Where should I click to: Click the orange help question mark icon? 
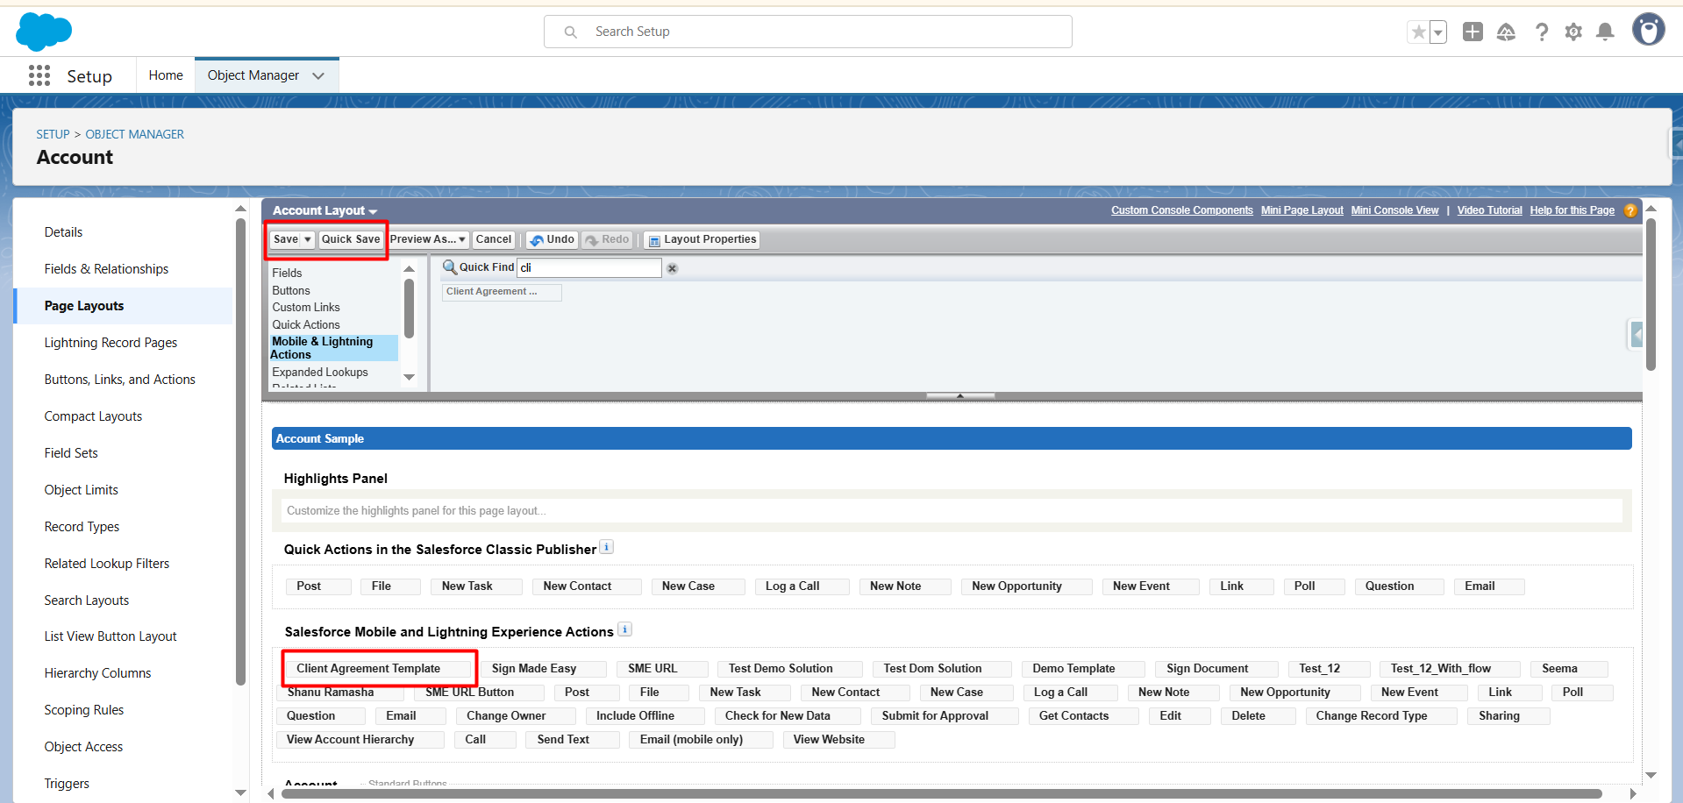point(1630,210)
